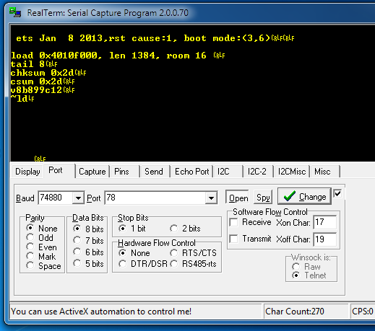This screenshot has width=375, height=331.
Task: Click the 'tail 8' terminal line
Action: [x=34, y=64]
